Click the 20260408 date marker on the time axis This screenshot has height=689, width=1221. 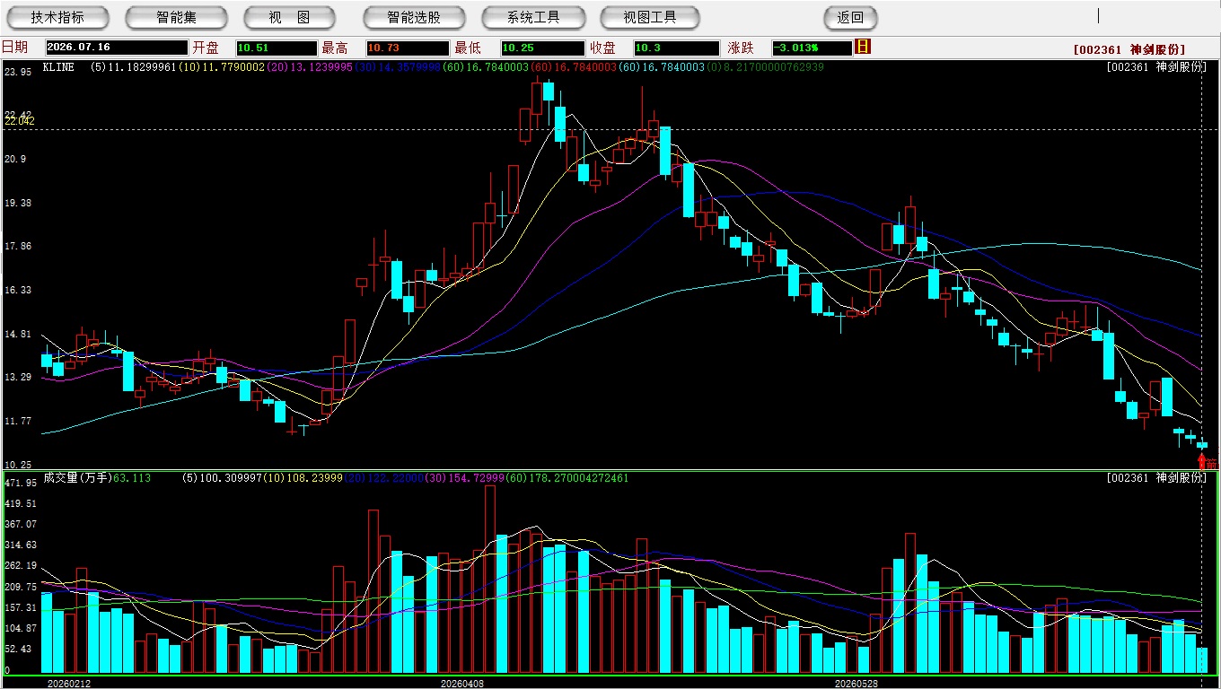pos(461,683)
